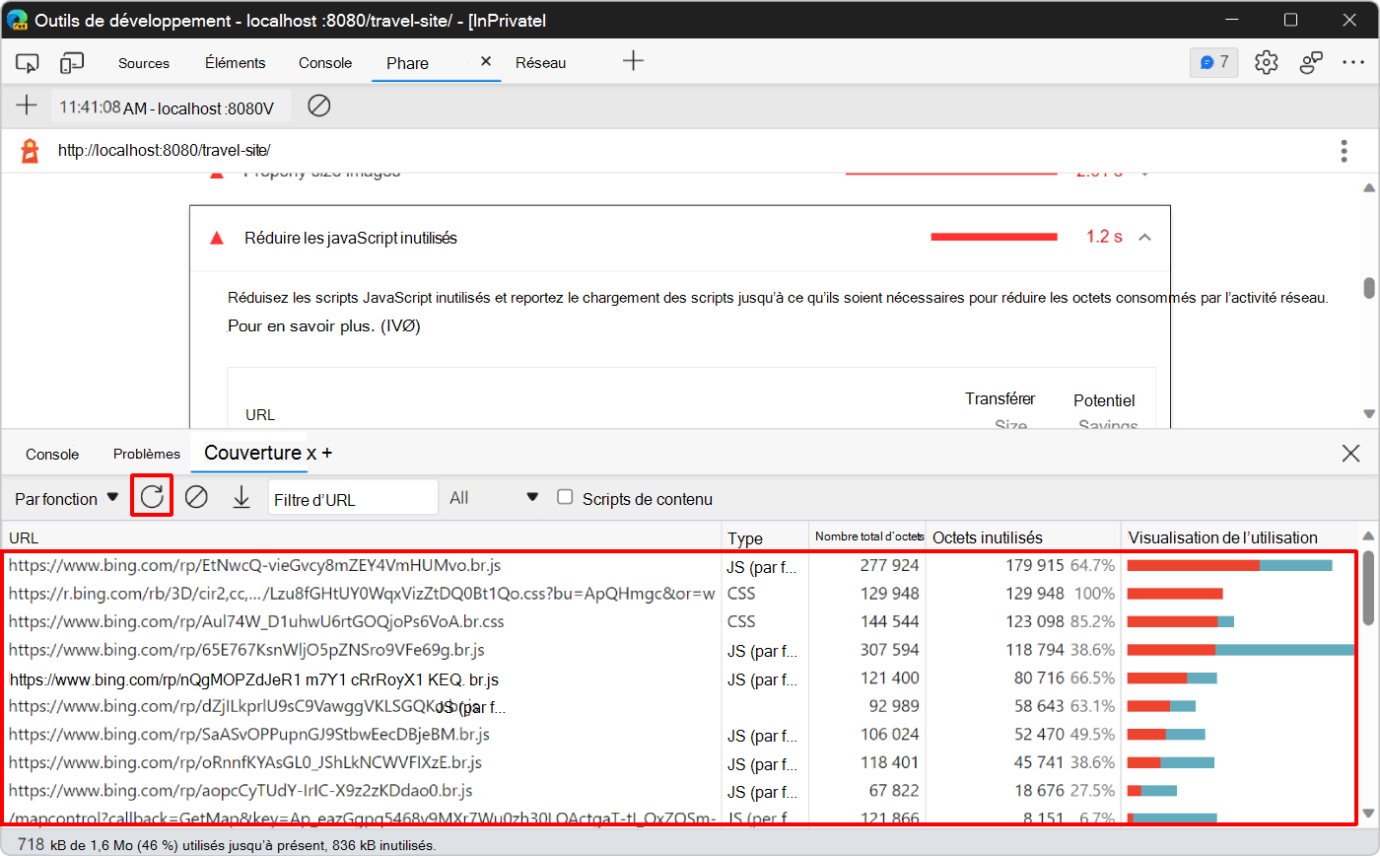The width and height of the screenshot is (1380, 856).
Task: Open the send feedback icon
Action: pos(1311,61)
